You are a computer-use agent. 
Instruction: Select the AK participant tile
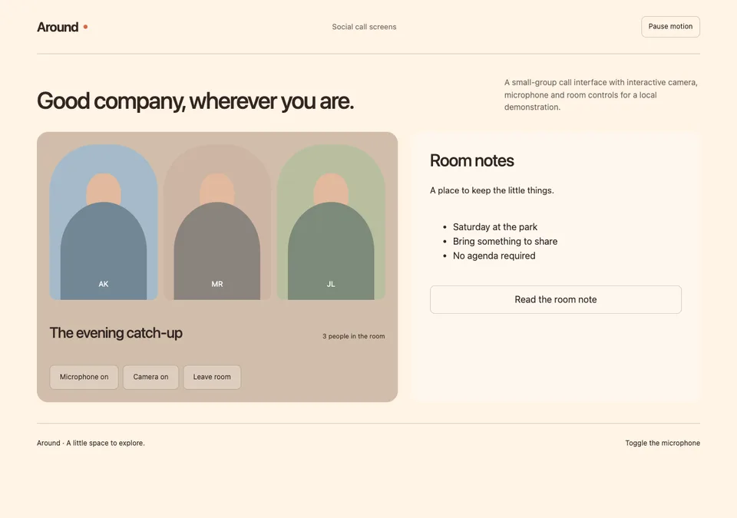tap(104, 222)
